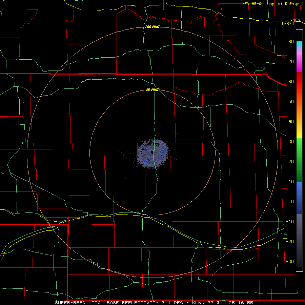
Task: Click the KLNX station identifier in caption
Action: (x=198, y=303)
